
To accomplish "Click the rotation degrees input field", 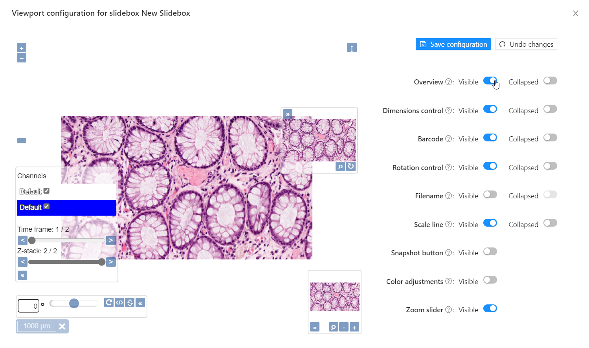I will [x=28, y=306].
